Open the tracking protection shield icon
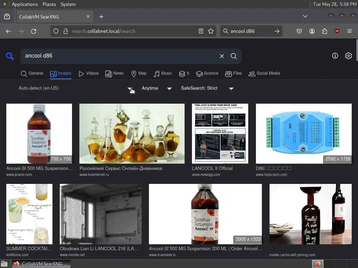The height and width of the screenshot is (268, 358). click(56, 31)
